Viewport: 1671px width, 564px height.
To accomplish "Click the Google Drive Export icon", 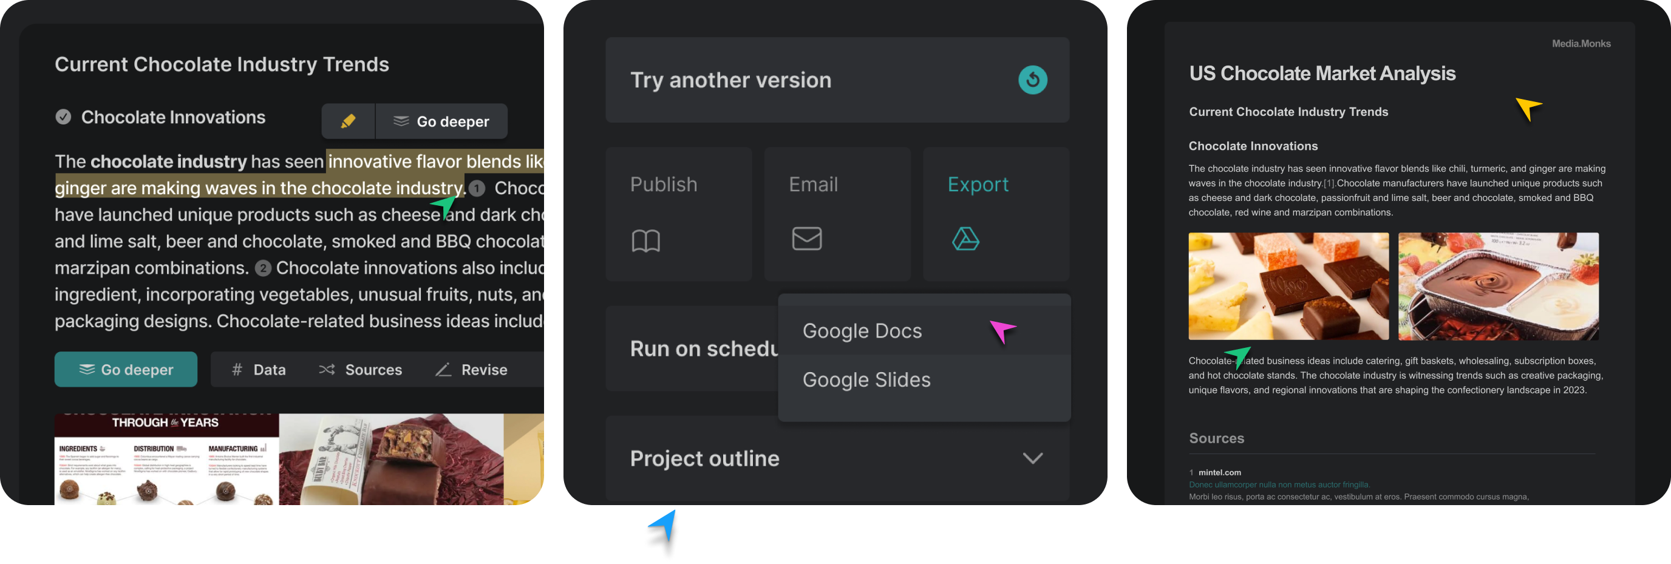I will coord(965,239).
